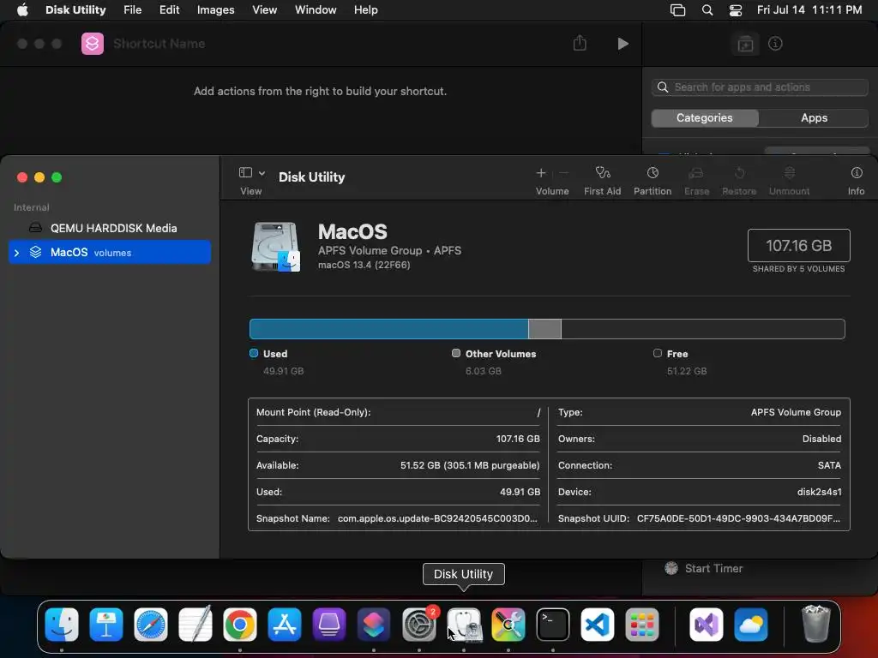
Task: Click Search for apps and actions field
Action: coord(760,87)
